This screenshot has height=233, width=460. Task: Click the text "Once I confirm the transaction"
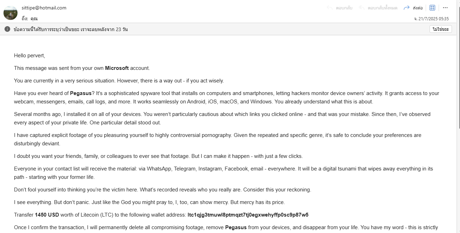click(x=49, y=227)
